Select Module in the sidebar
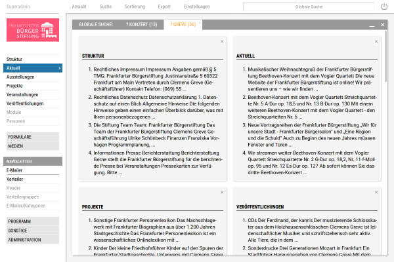Viewport: 394px width, 262px height. click(33, 112)
